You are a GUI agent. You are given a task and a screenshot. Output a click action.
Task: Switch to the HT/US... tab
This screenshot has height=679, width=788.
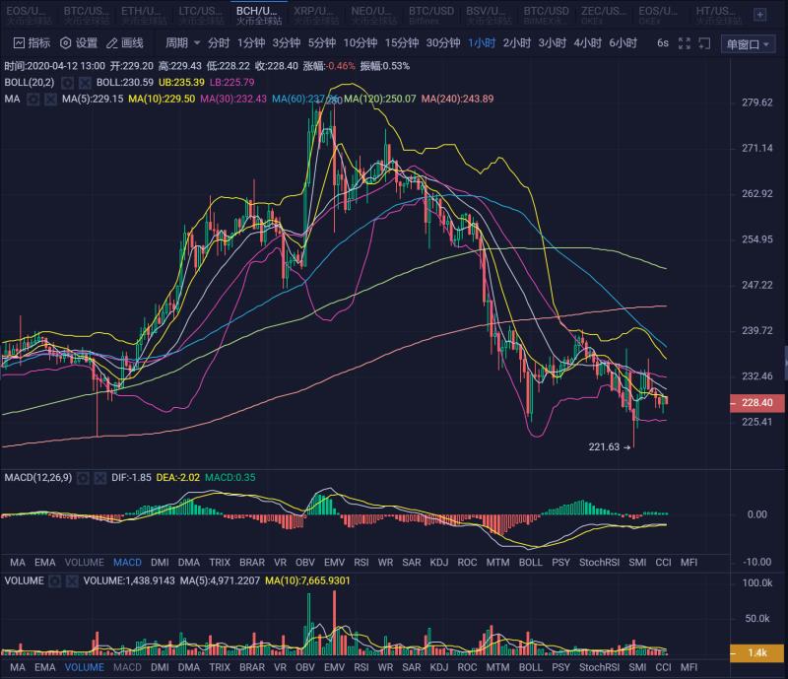pos(717,15)
